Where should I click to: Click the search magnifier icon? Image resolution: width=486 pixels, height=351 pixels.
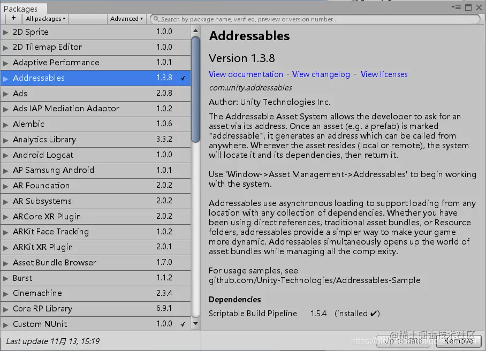(156, 19)
